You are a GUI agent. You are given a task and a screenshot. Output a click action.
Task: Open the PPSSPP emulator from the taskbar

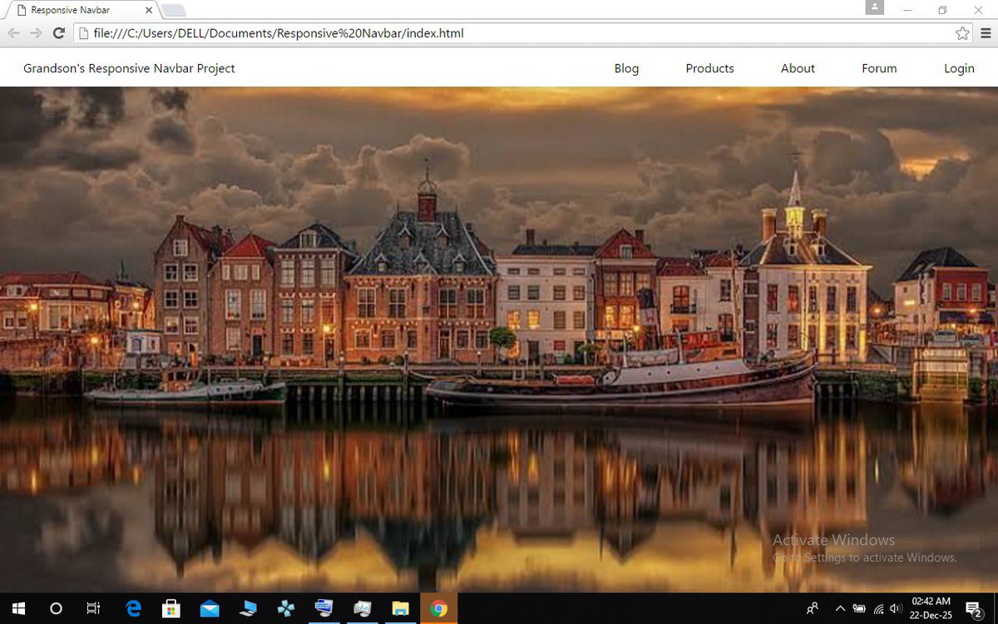[x=286, y=608]
